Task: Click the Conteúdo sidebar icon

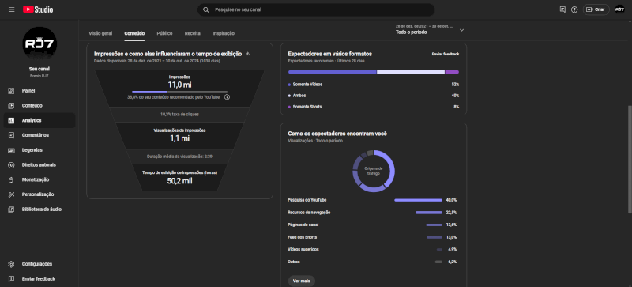Action: [11, 106]
